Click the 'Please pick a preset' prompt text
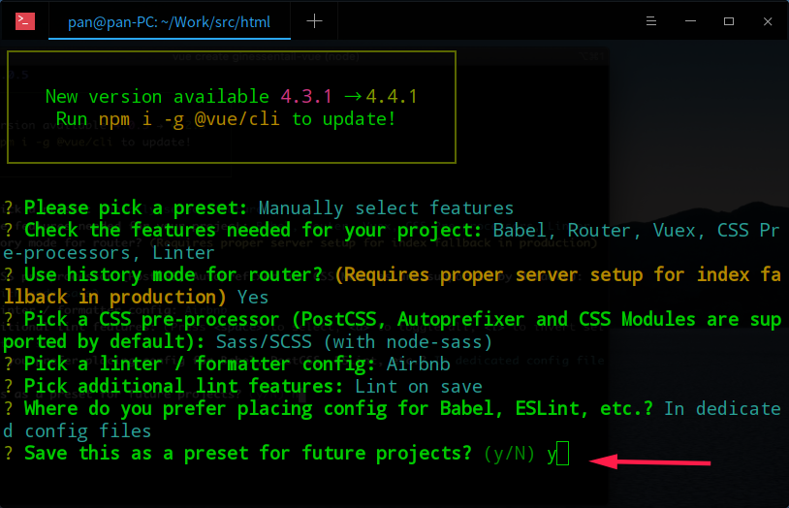Screen dimensions: 789x508 pyautogui.click(x=136, y=207)
